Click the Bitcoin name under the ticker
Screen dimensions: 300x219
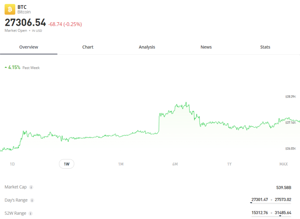[x=24, y=12]
